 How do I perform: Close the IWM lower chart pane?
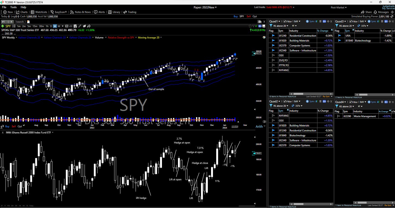[2, 132]
